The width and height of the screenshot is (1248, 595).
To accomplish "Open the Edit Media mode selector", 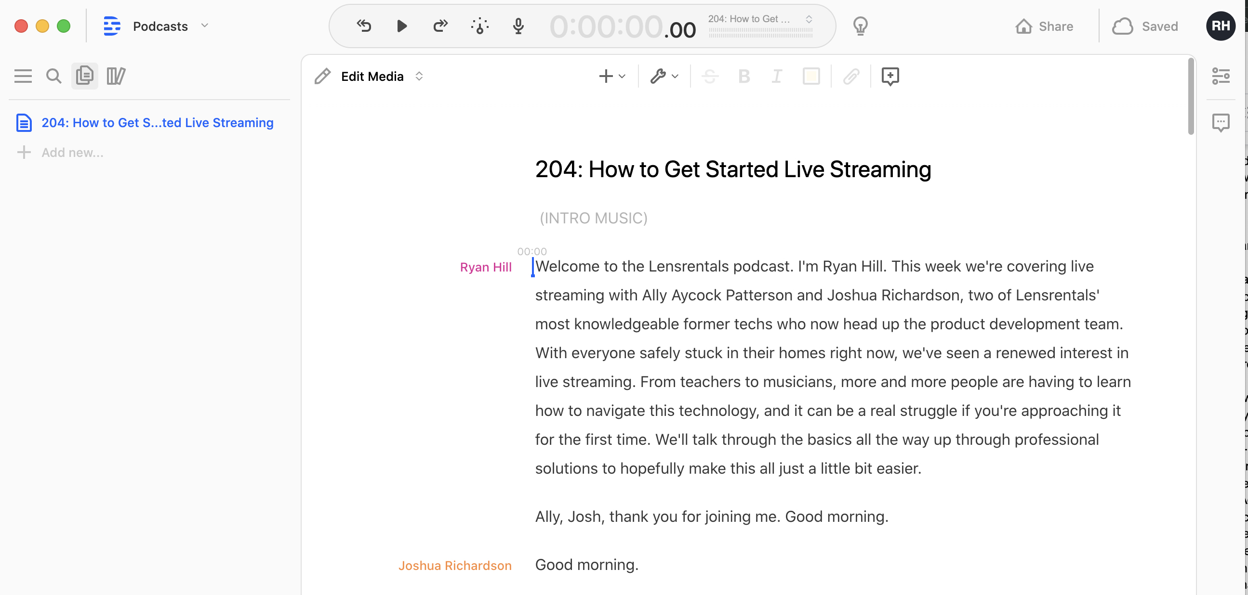I will coord(372,77).
